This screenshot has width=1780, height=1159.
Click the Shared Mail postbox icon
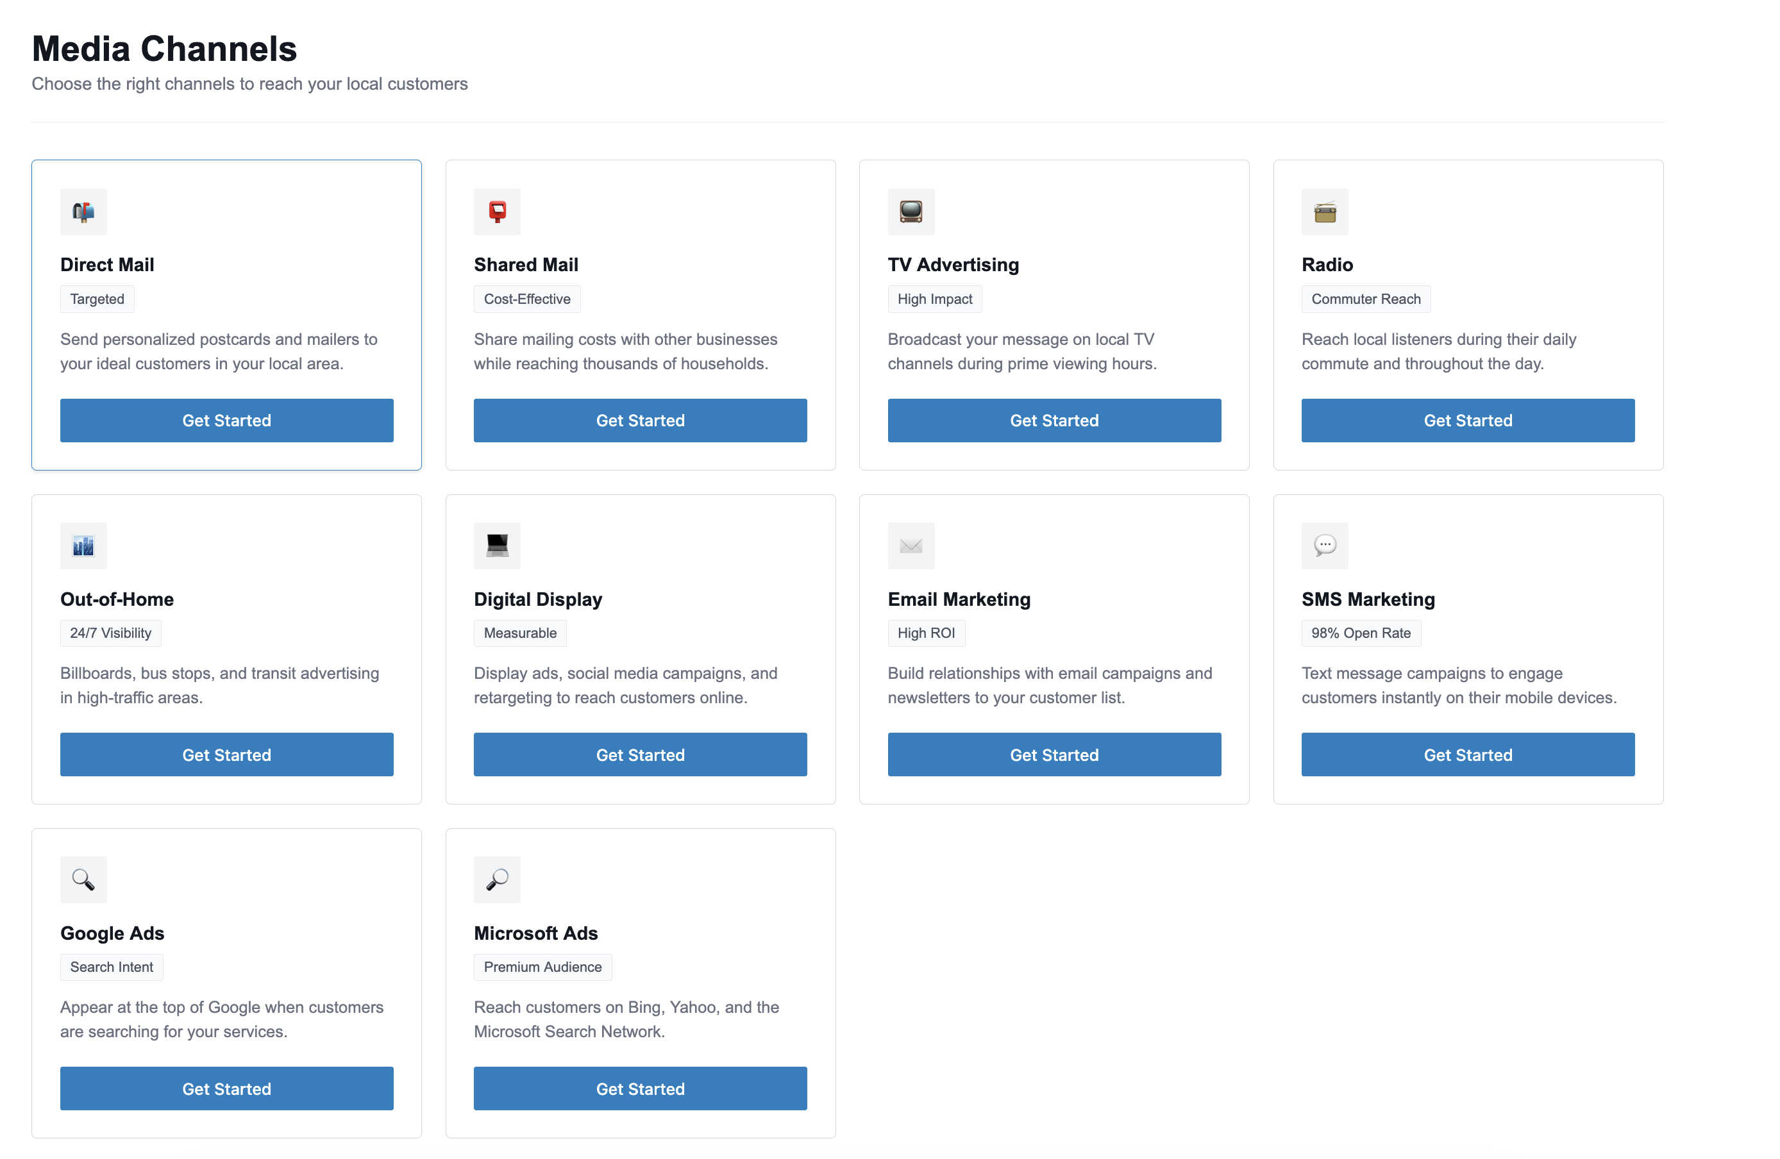coord(496,212)
